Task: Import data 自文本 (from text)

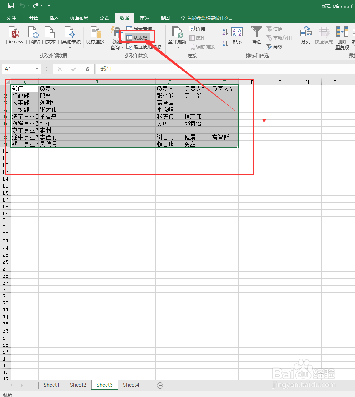Action: tap(49, 35)
